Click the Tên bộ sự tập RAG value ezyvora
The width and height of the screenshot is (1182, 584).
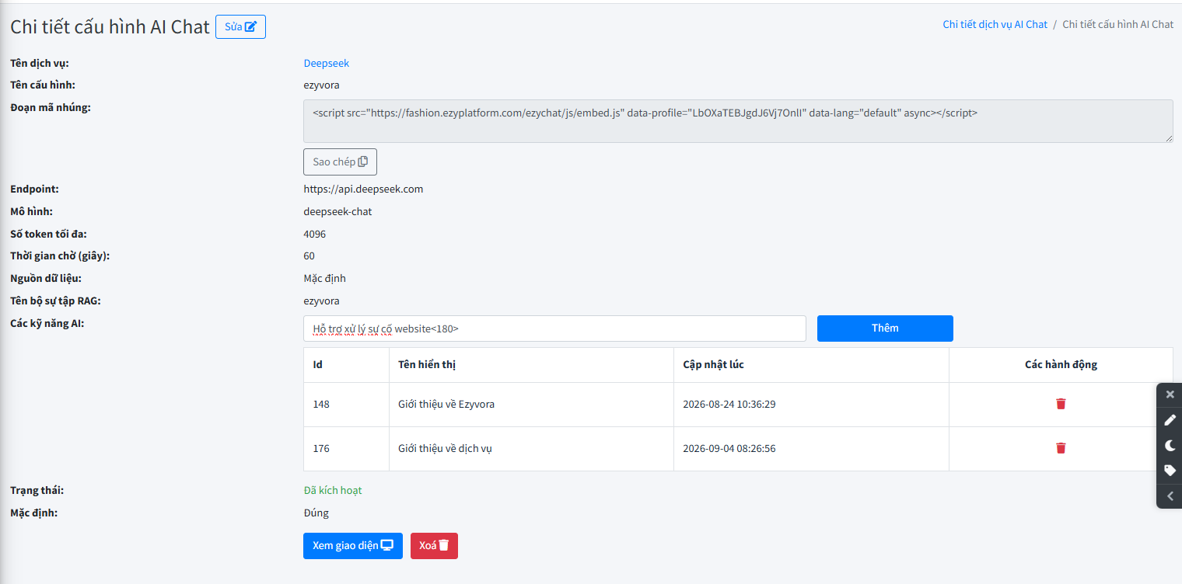pyautogui.click(x=321, y=301)
